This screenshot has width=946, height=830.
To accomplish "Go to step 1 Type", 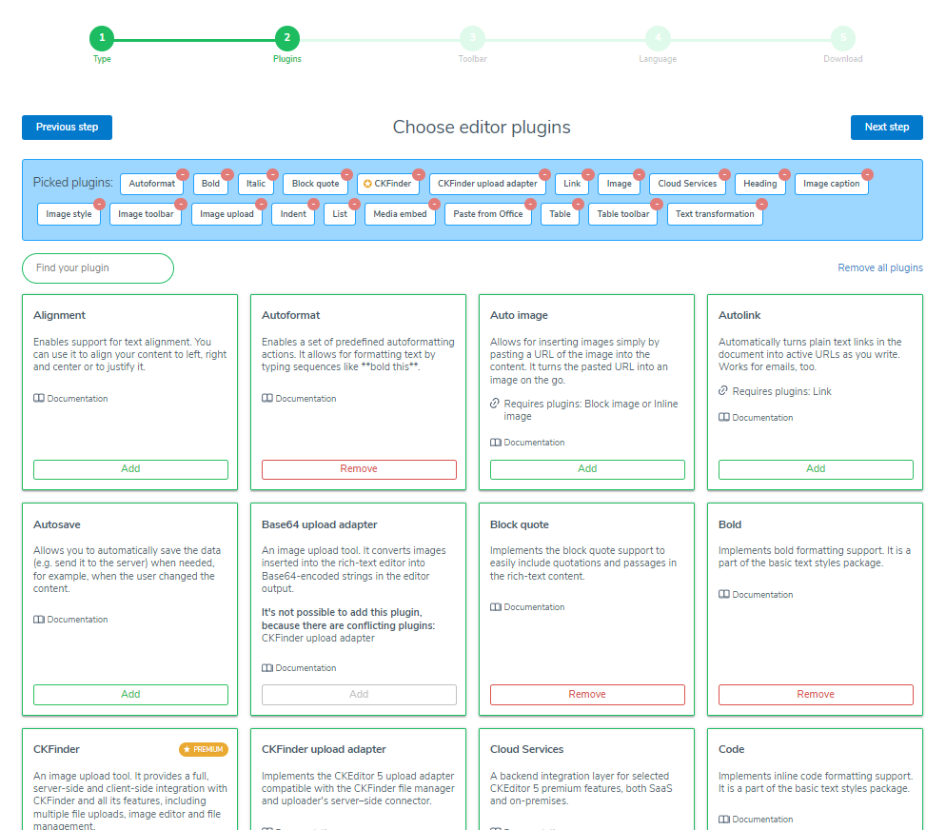I will 102,38.
